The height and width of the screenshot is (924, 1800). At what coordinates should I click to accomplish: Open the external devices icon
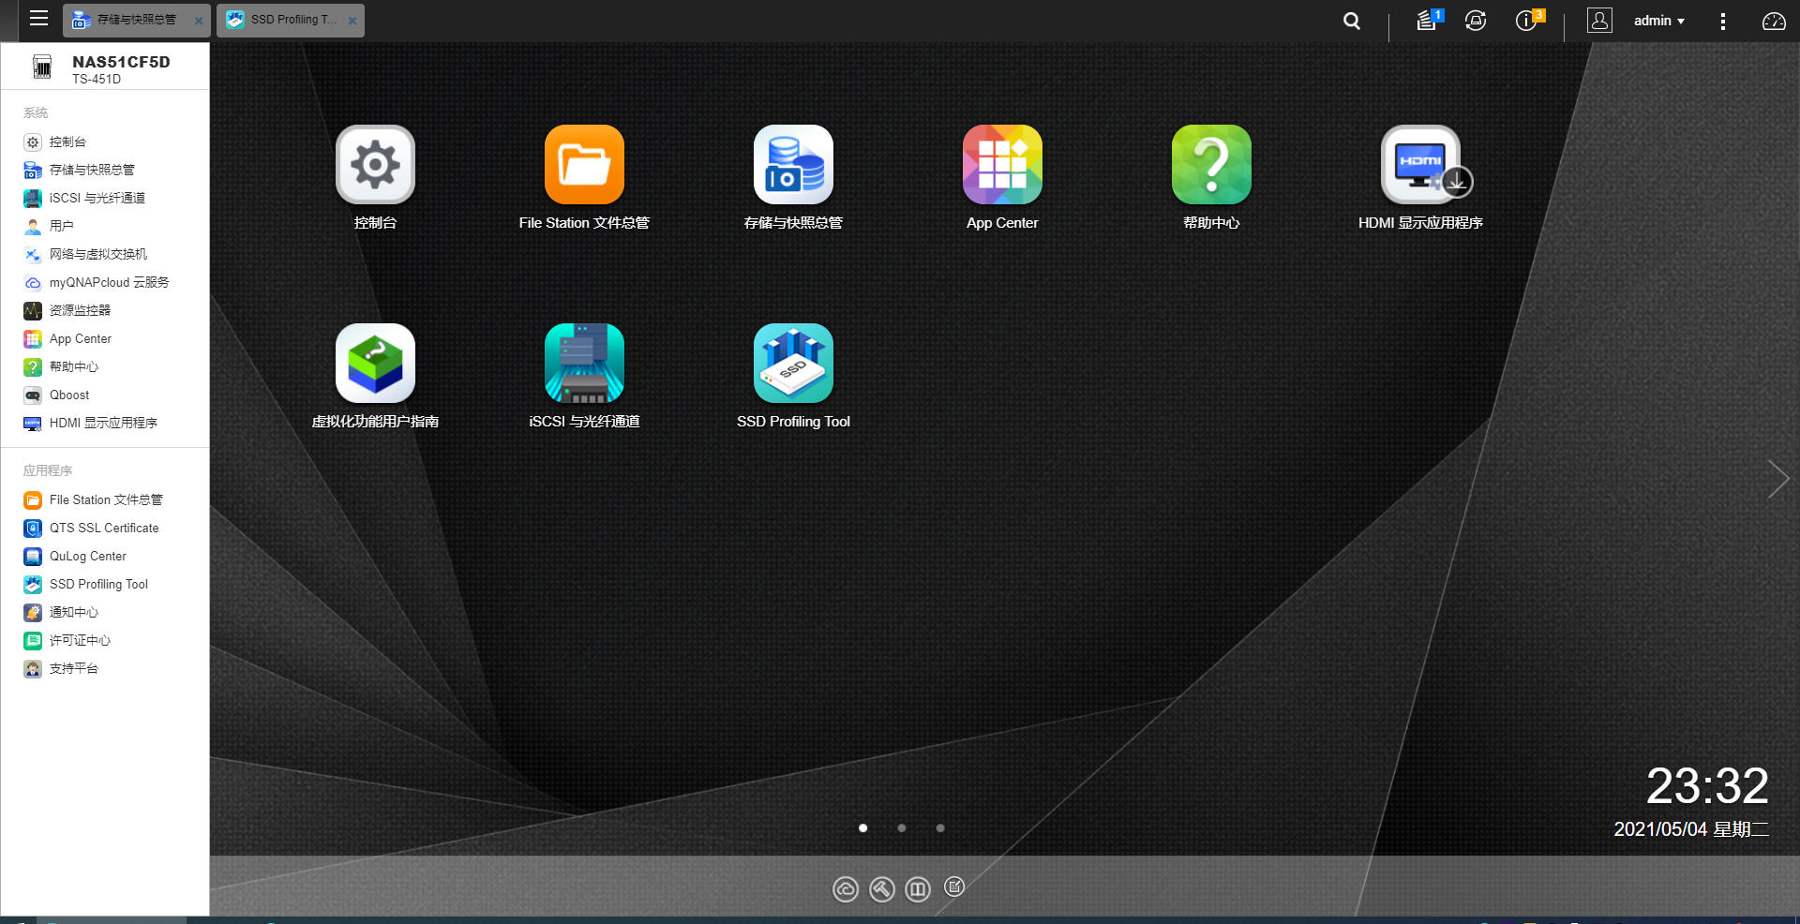pyautogui.click(x=1476, y=21)
